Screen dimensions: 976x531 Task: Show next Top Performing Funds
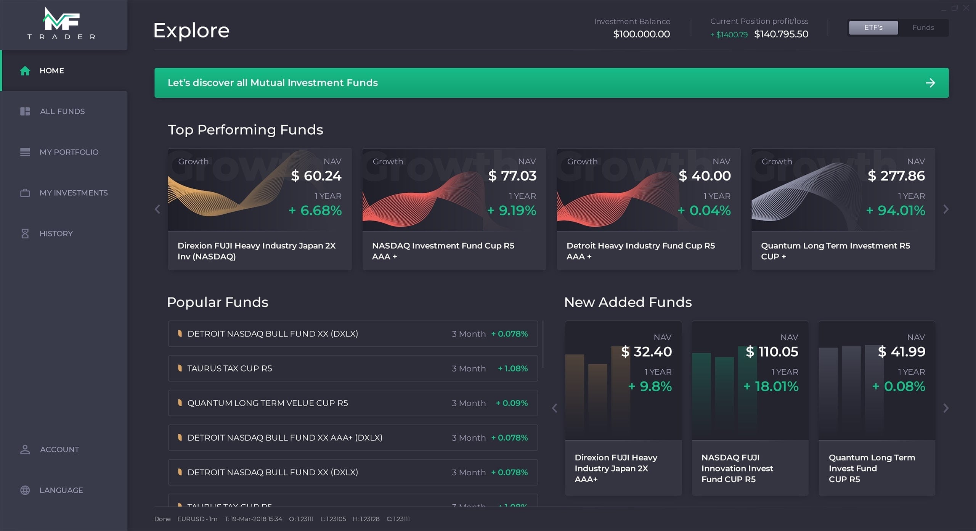coord(946,209)
